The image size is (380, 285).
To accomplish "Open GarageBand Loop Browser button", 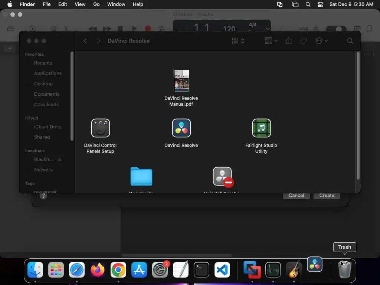I will coord(369,29).
